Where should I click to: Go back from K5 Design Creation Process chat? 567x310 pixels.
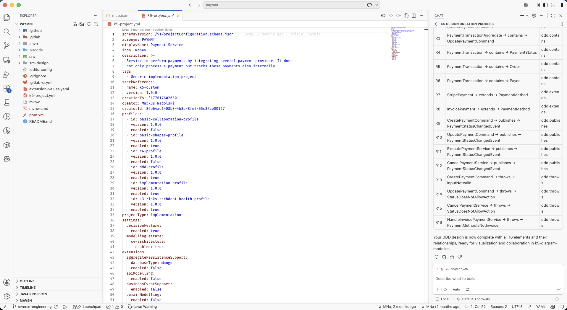click(437, 24)
